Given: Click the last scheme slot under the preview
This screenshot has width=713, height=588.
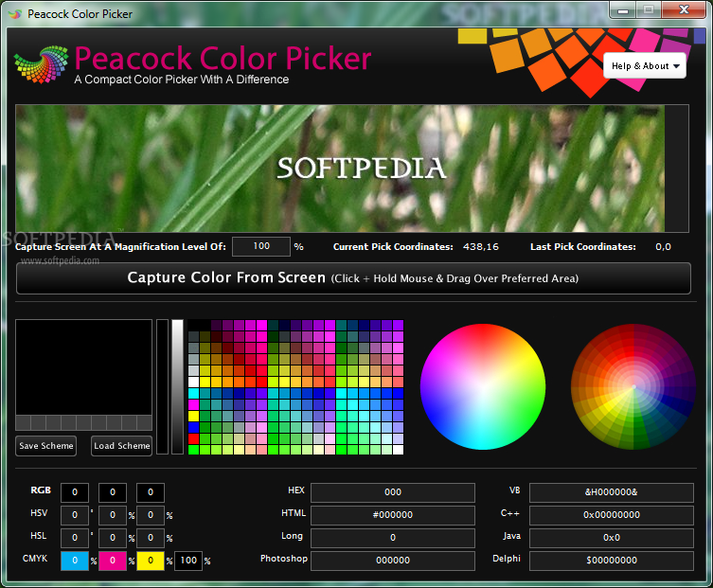Looking at the screenshot, I should (145, 422).
